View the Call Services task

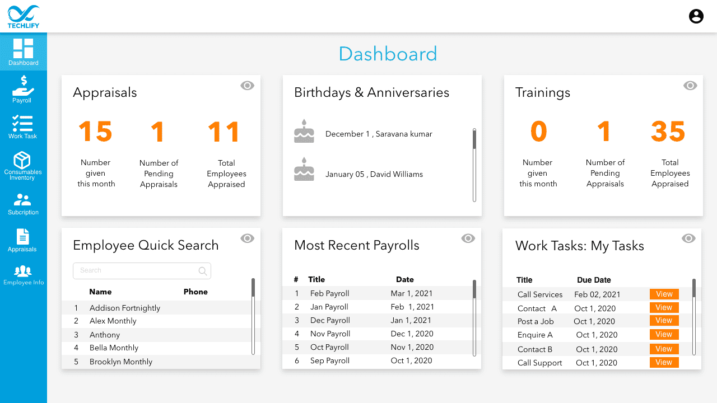664,294
